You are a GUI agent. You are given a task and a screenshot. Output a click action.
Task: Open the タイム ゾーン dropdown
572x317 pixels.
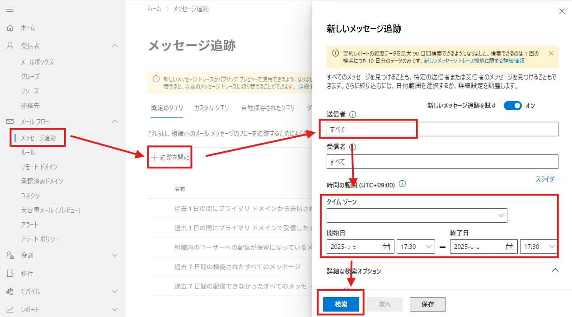[417, 215]
